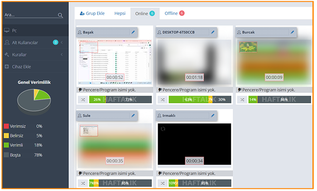Click the shuffle icon under DESKTOP-6TS0CCB

click(163, 100)
